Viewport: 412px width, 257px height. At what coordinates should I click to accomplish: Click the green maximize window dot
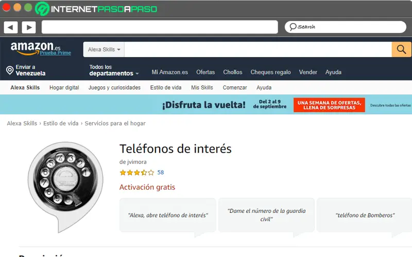point(28,7)
